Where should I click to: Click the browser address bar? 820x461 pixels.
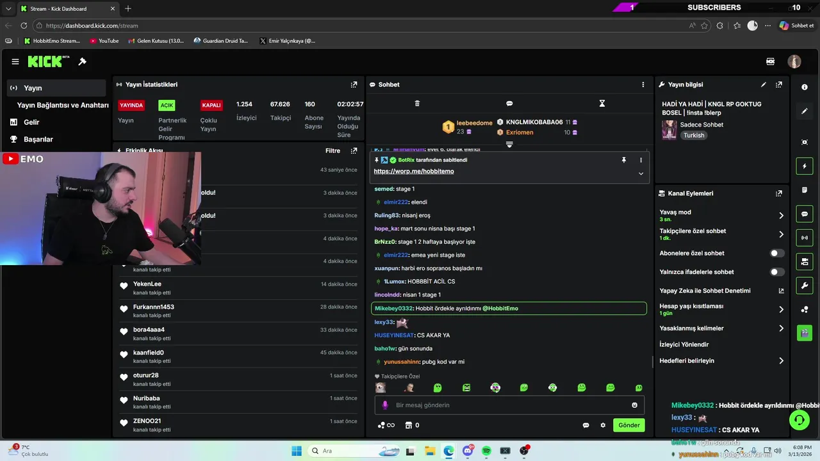tap(365, 26)
